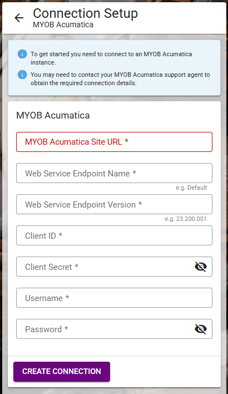
Task: Focus the Web Service Endpoint Name field
Action: (x=114, y=173)
